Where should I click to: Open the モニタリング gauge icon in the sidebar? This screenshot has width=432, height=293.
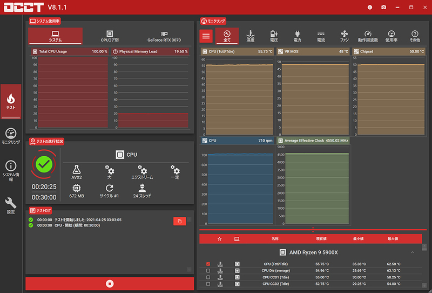11,136
